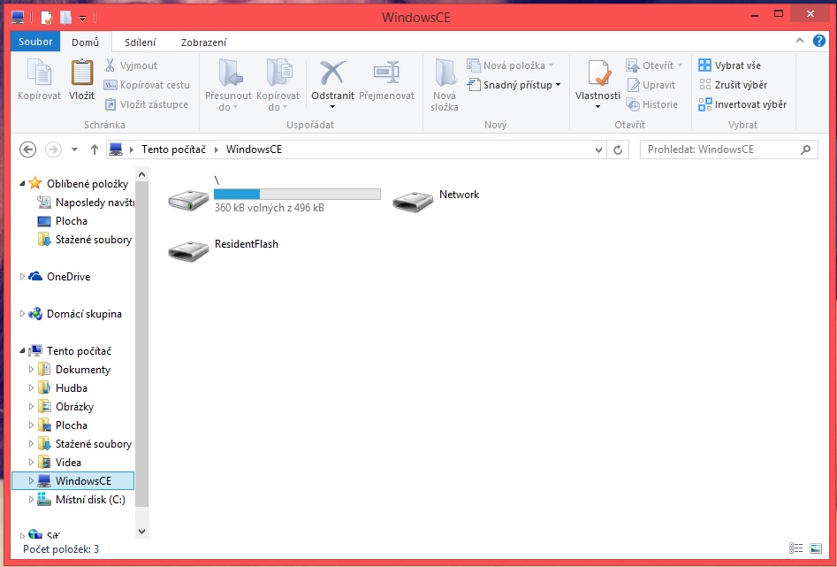Click the forward navigation arrow
Screen dimensions: 837x567
click(x=53, y=149)
